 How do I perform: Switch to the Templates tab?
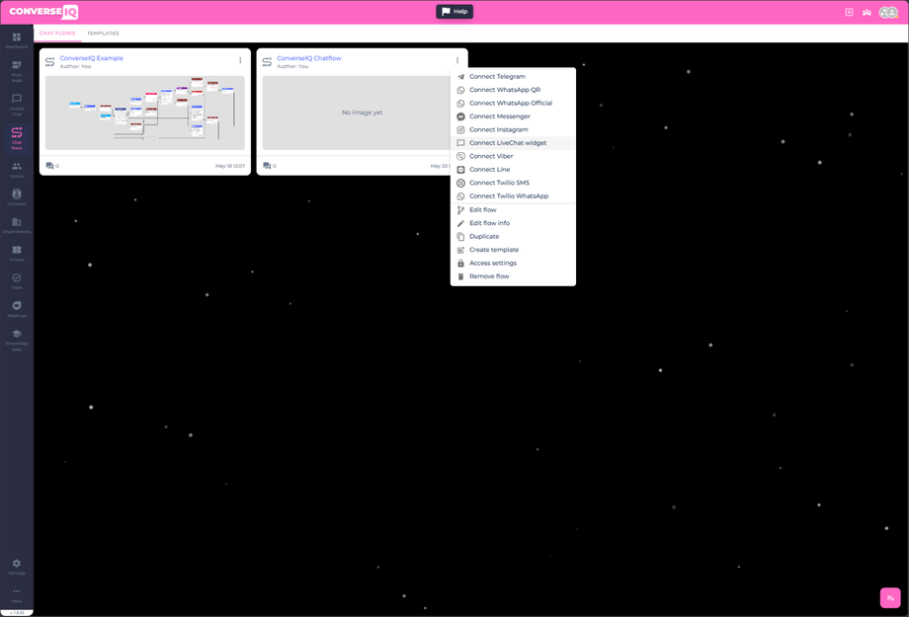coord(103,33)
